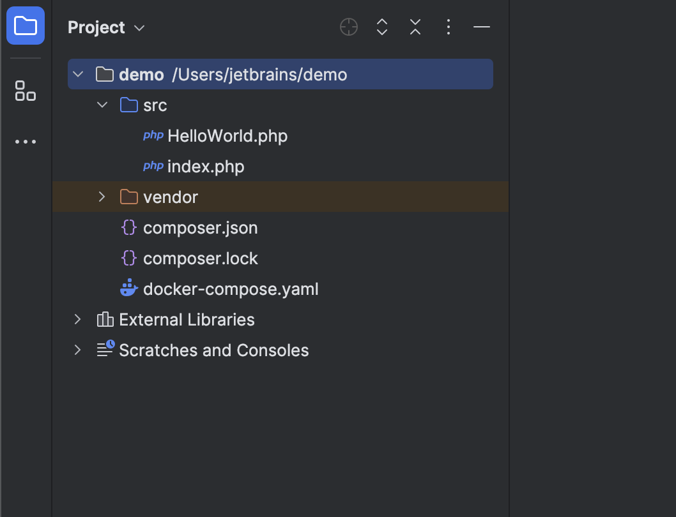Click the Expand Selected icon
676x517 pixels.
tap(382, 27)
